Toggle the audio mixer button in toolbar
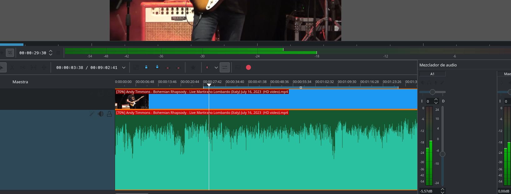Viewport: 511px width, 194px height. (x=225, y=67)
